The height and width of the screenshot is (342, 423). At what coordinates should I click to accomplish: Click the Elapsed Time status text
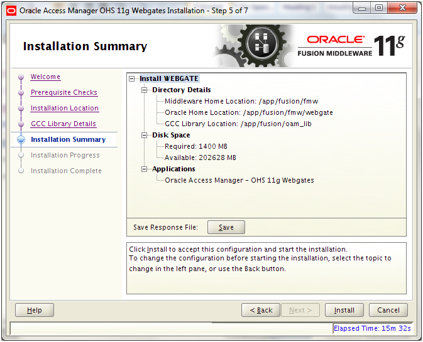(x=372, y=329)
